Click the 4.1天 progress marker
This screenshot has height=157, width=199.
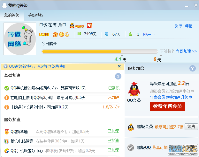coord(120,59)
